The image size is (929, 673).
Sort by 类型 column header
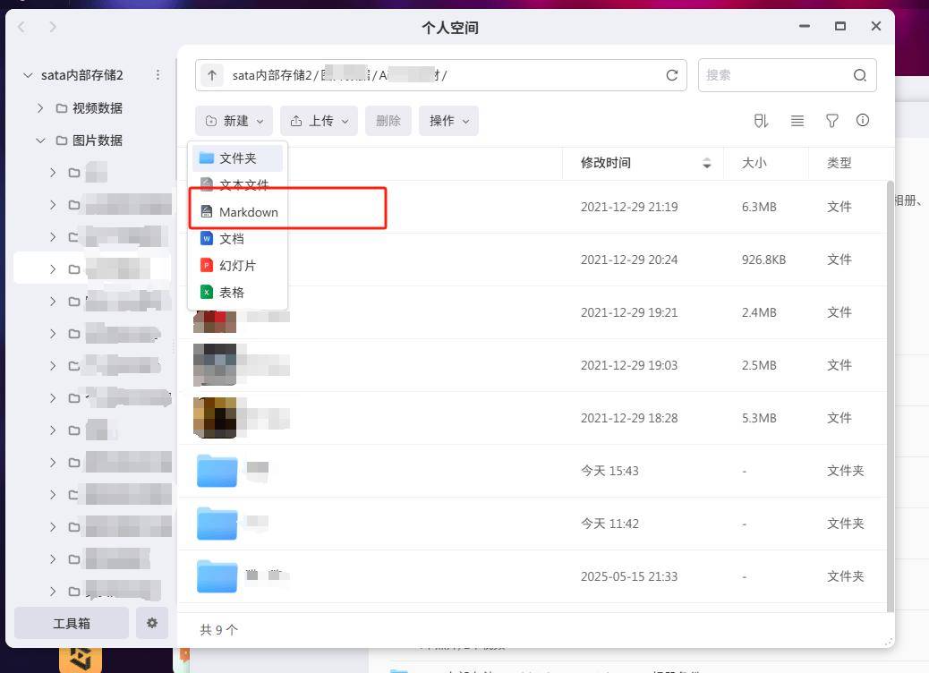click(840, 163)
